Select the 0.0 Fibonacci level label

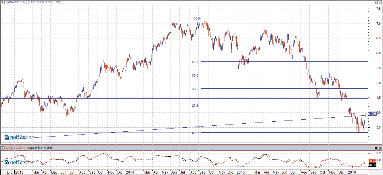(194, 133)
